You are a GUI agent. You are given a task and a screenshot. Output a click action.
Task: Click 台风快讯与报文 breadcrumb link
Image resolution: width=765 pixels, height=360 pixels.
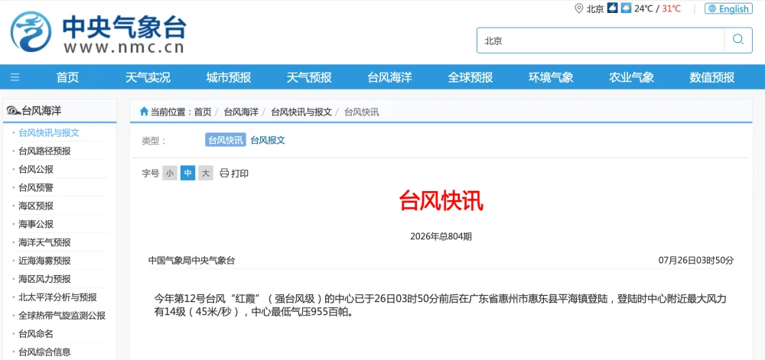pyautogui.click(x=301, y=112)
